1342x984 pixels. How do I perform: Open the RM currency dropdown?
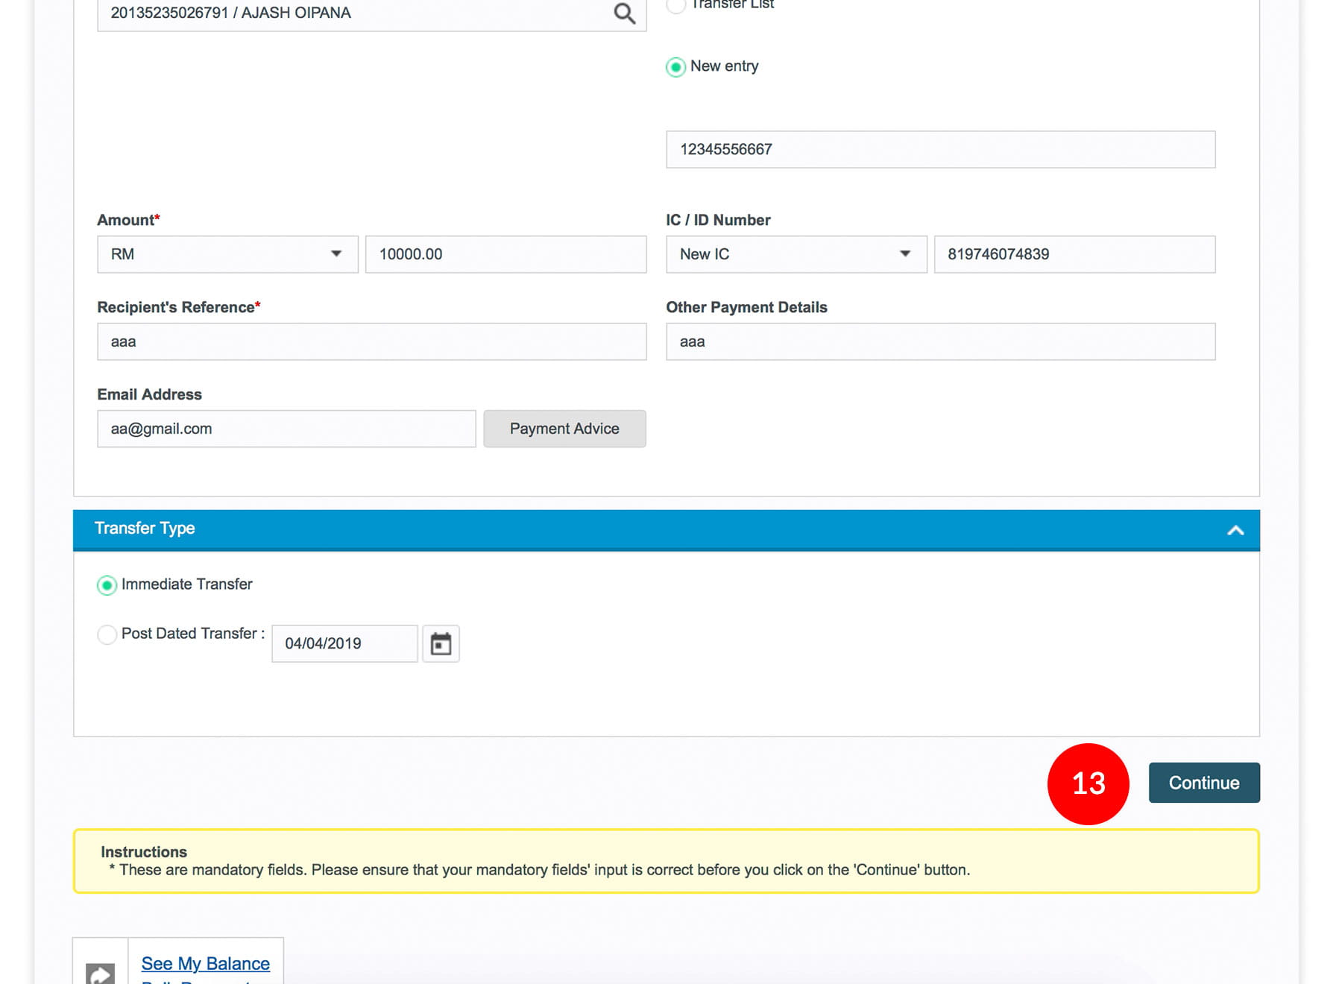point(227,254)
